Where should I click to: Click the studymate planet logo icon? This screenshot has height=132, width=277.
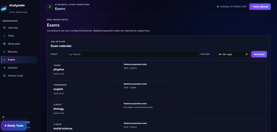pyautogui.click(x=4, y=8)
